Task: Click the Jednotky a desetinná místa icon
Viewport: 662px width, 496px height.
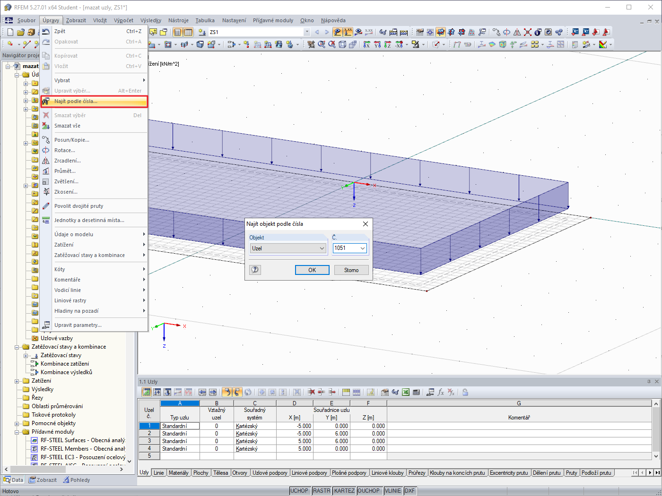Action: 46,220
